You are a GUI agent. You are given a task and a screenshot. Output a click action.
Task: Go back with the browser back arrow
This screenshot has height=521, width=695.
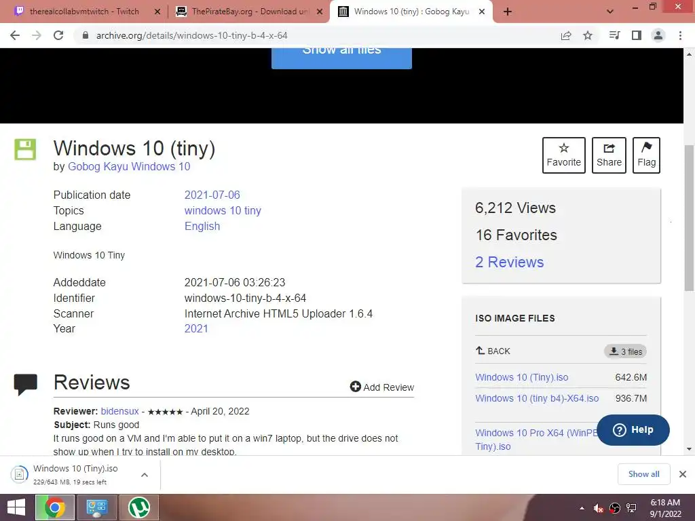(x=15, y=35)
